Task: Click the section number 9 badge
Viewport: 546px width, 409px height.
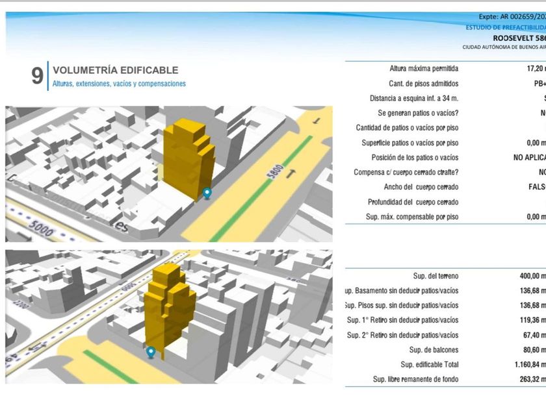Action: point(38,76)
